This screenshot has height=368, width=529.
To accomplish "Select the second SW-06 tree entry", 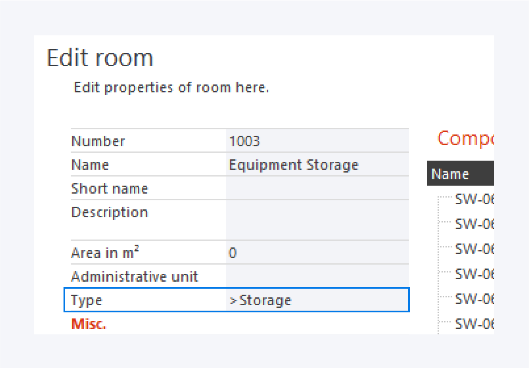I will tap(474, 224).
